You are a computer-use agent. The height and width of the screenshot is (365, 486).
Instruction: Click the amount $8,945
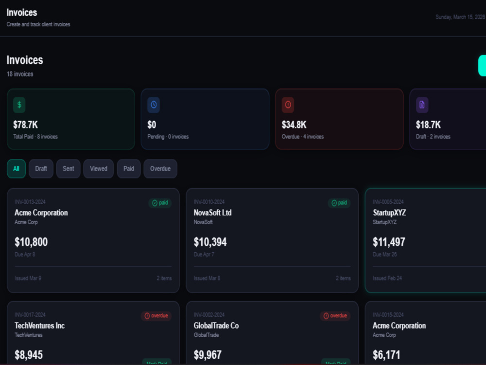29,355
